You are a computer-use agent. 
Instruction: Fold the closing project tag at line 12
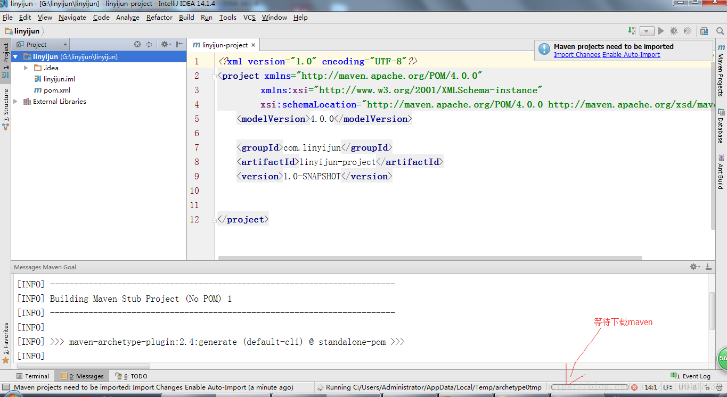(x=214, y=219)
